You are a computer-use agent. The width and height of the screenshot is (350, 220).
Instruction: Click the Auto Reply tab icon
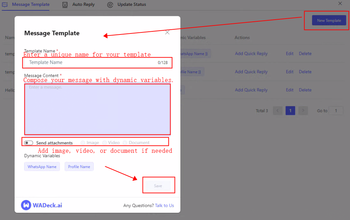(x=65, y=4)
